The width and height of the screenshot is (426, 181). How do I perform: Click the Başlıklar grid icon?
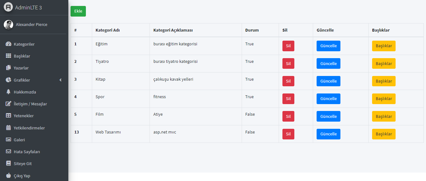click(x=8, y=56)
